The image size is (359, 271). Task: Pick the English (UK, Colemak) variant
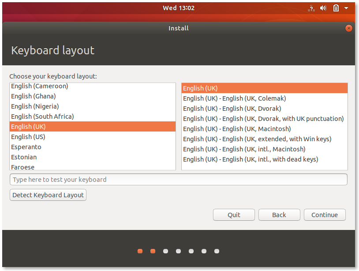click(x=265, y=98)
